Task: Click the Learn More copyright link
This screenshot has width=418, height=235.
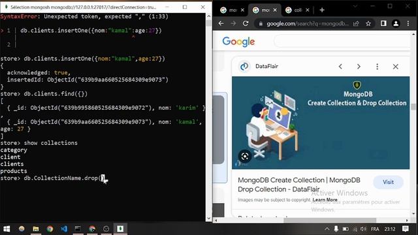Action: pyautogui.click(x=325, y=200)
